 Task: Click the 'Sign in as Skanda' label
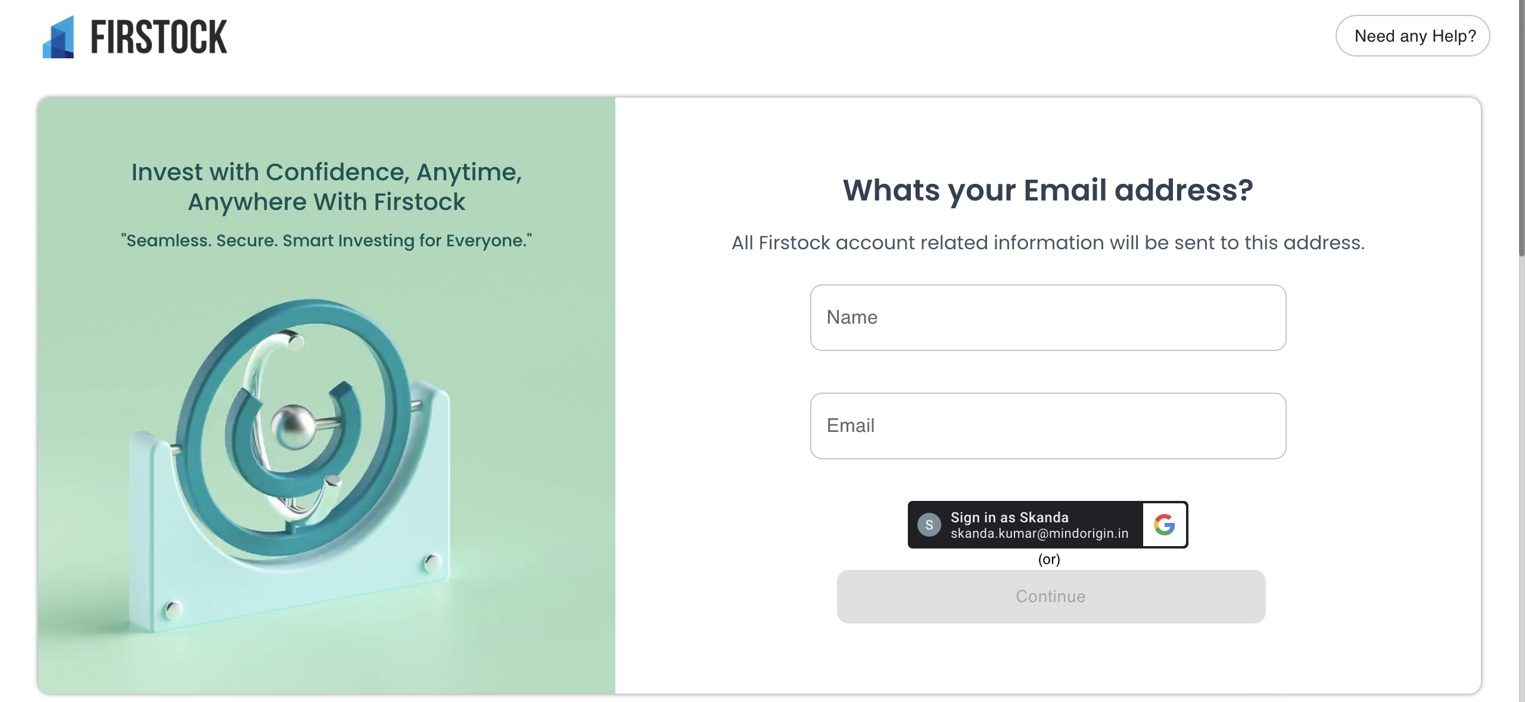[1010, 518]
